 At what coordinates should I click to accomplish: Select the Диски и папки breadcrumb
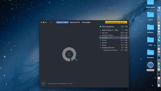coord(62,22)
